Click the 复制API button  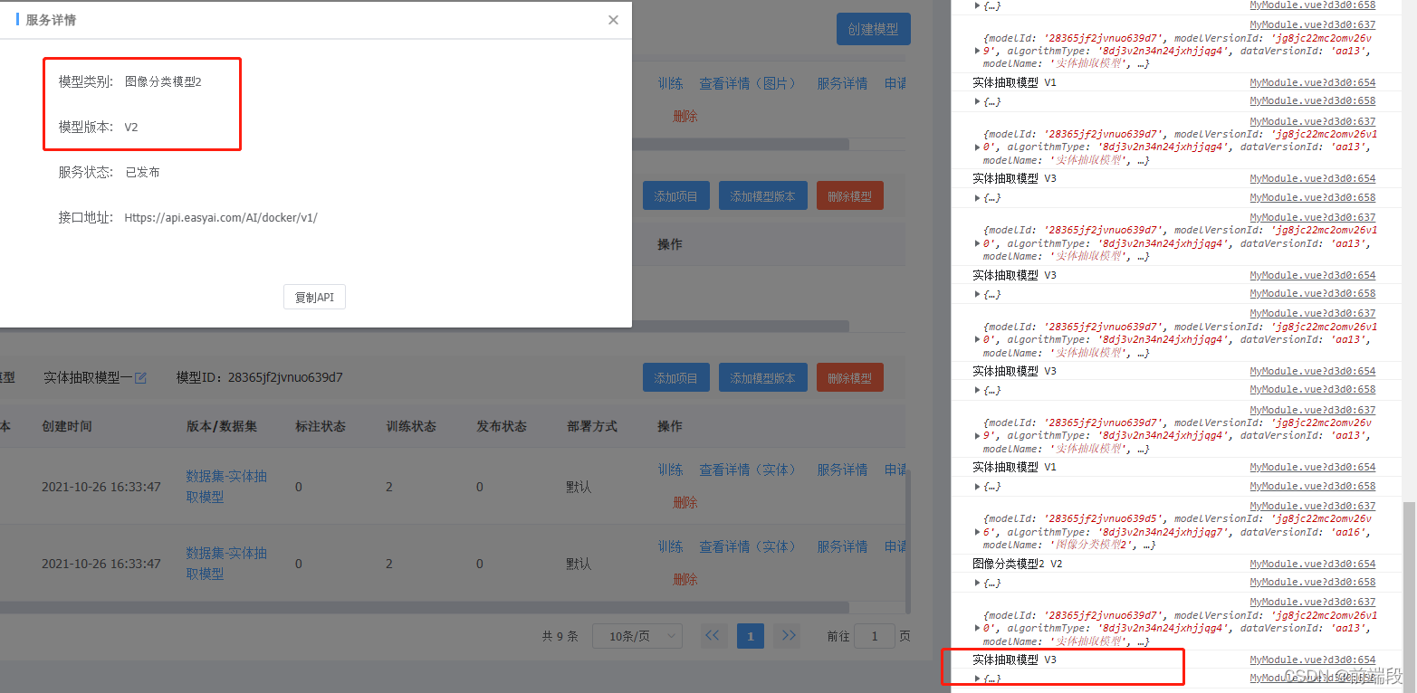pos(314,298)
